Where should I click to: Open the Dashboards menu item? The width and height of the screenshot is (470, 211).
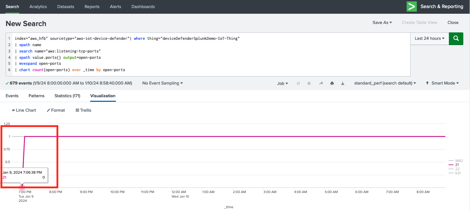pyautogui.click(x=143, y=6)
